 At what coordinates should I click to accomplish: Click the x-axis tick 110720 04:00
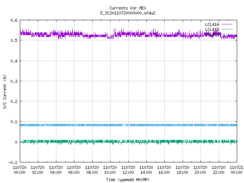tap(56, 170)
